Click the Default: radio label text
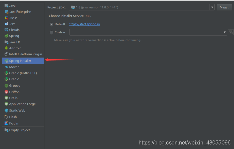234x149 pixels. (x=60, y=24)
